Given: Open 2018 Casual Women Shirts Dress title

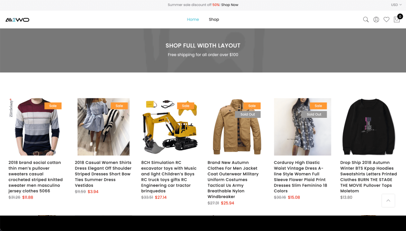Looking at the screenshot, I should click(x=103, y=174).
